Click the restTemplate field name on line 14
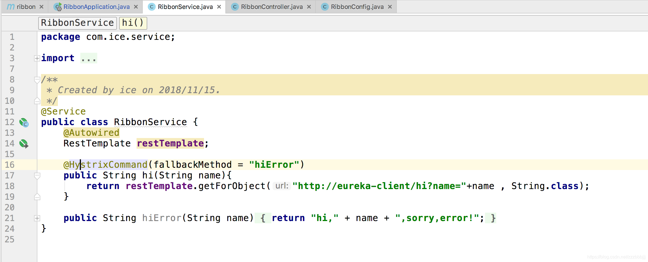The width and height of the screenshot is (648, 262). [170, 143]
